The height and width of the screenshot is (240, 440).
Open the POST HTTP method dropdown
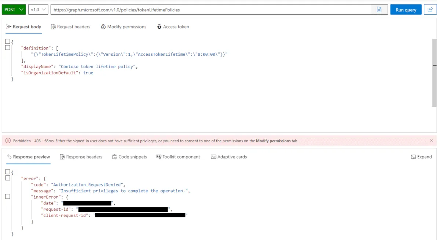coord(14,10)
